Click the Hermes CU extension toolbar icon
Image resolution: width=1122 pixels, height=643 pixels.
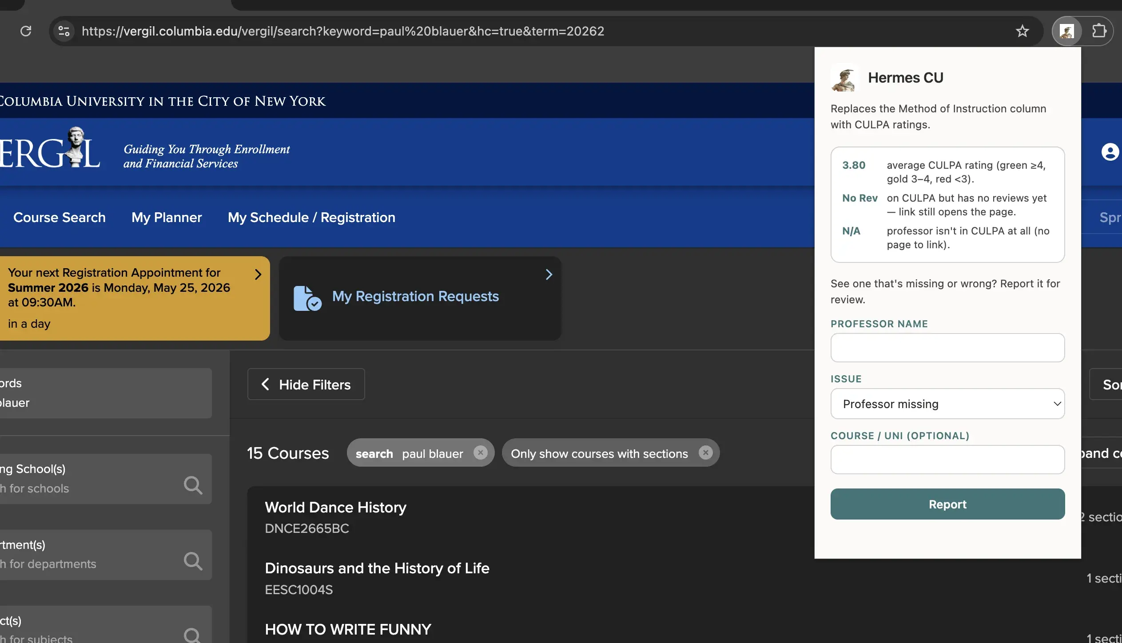1067,31
